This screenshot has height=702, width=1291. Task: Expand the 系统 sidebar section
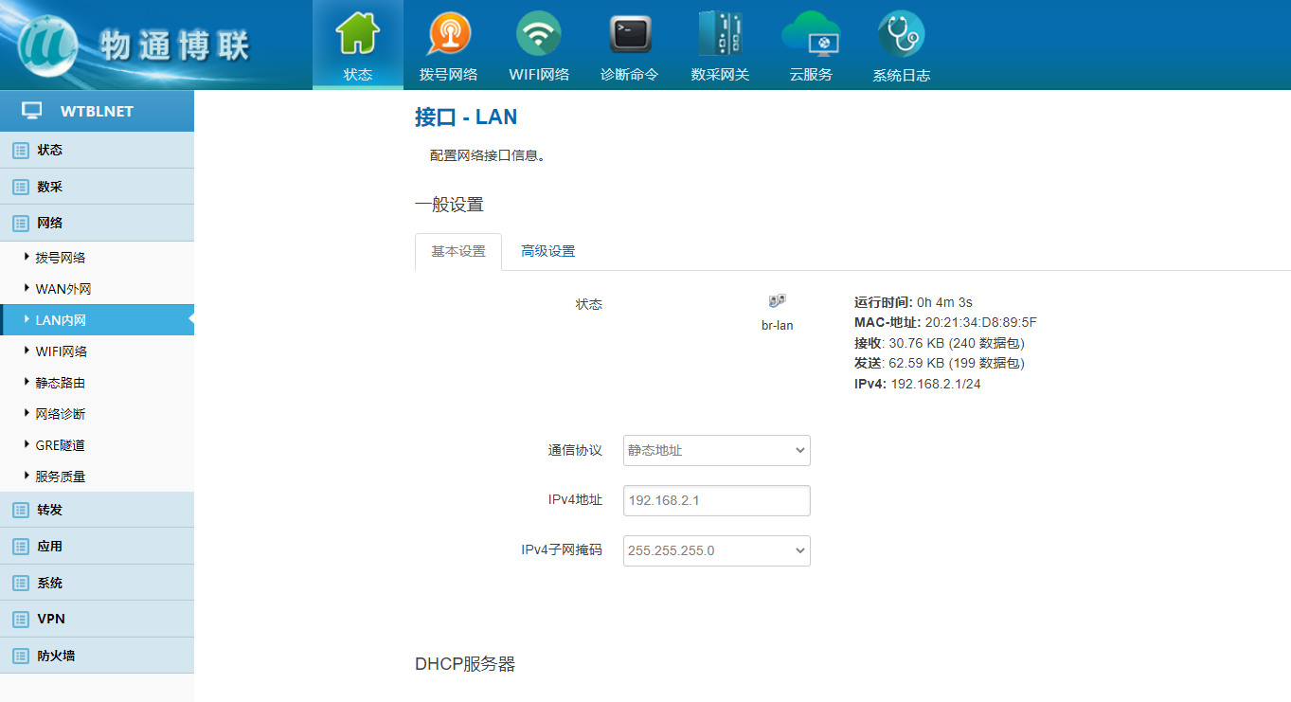50,583
